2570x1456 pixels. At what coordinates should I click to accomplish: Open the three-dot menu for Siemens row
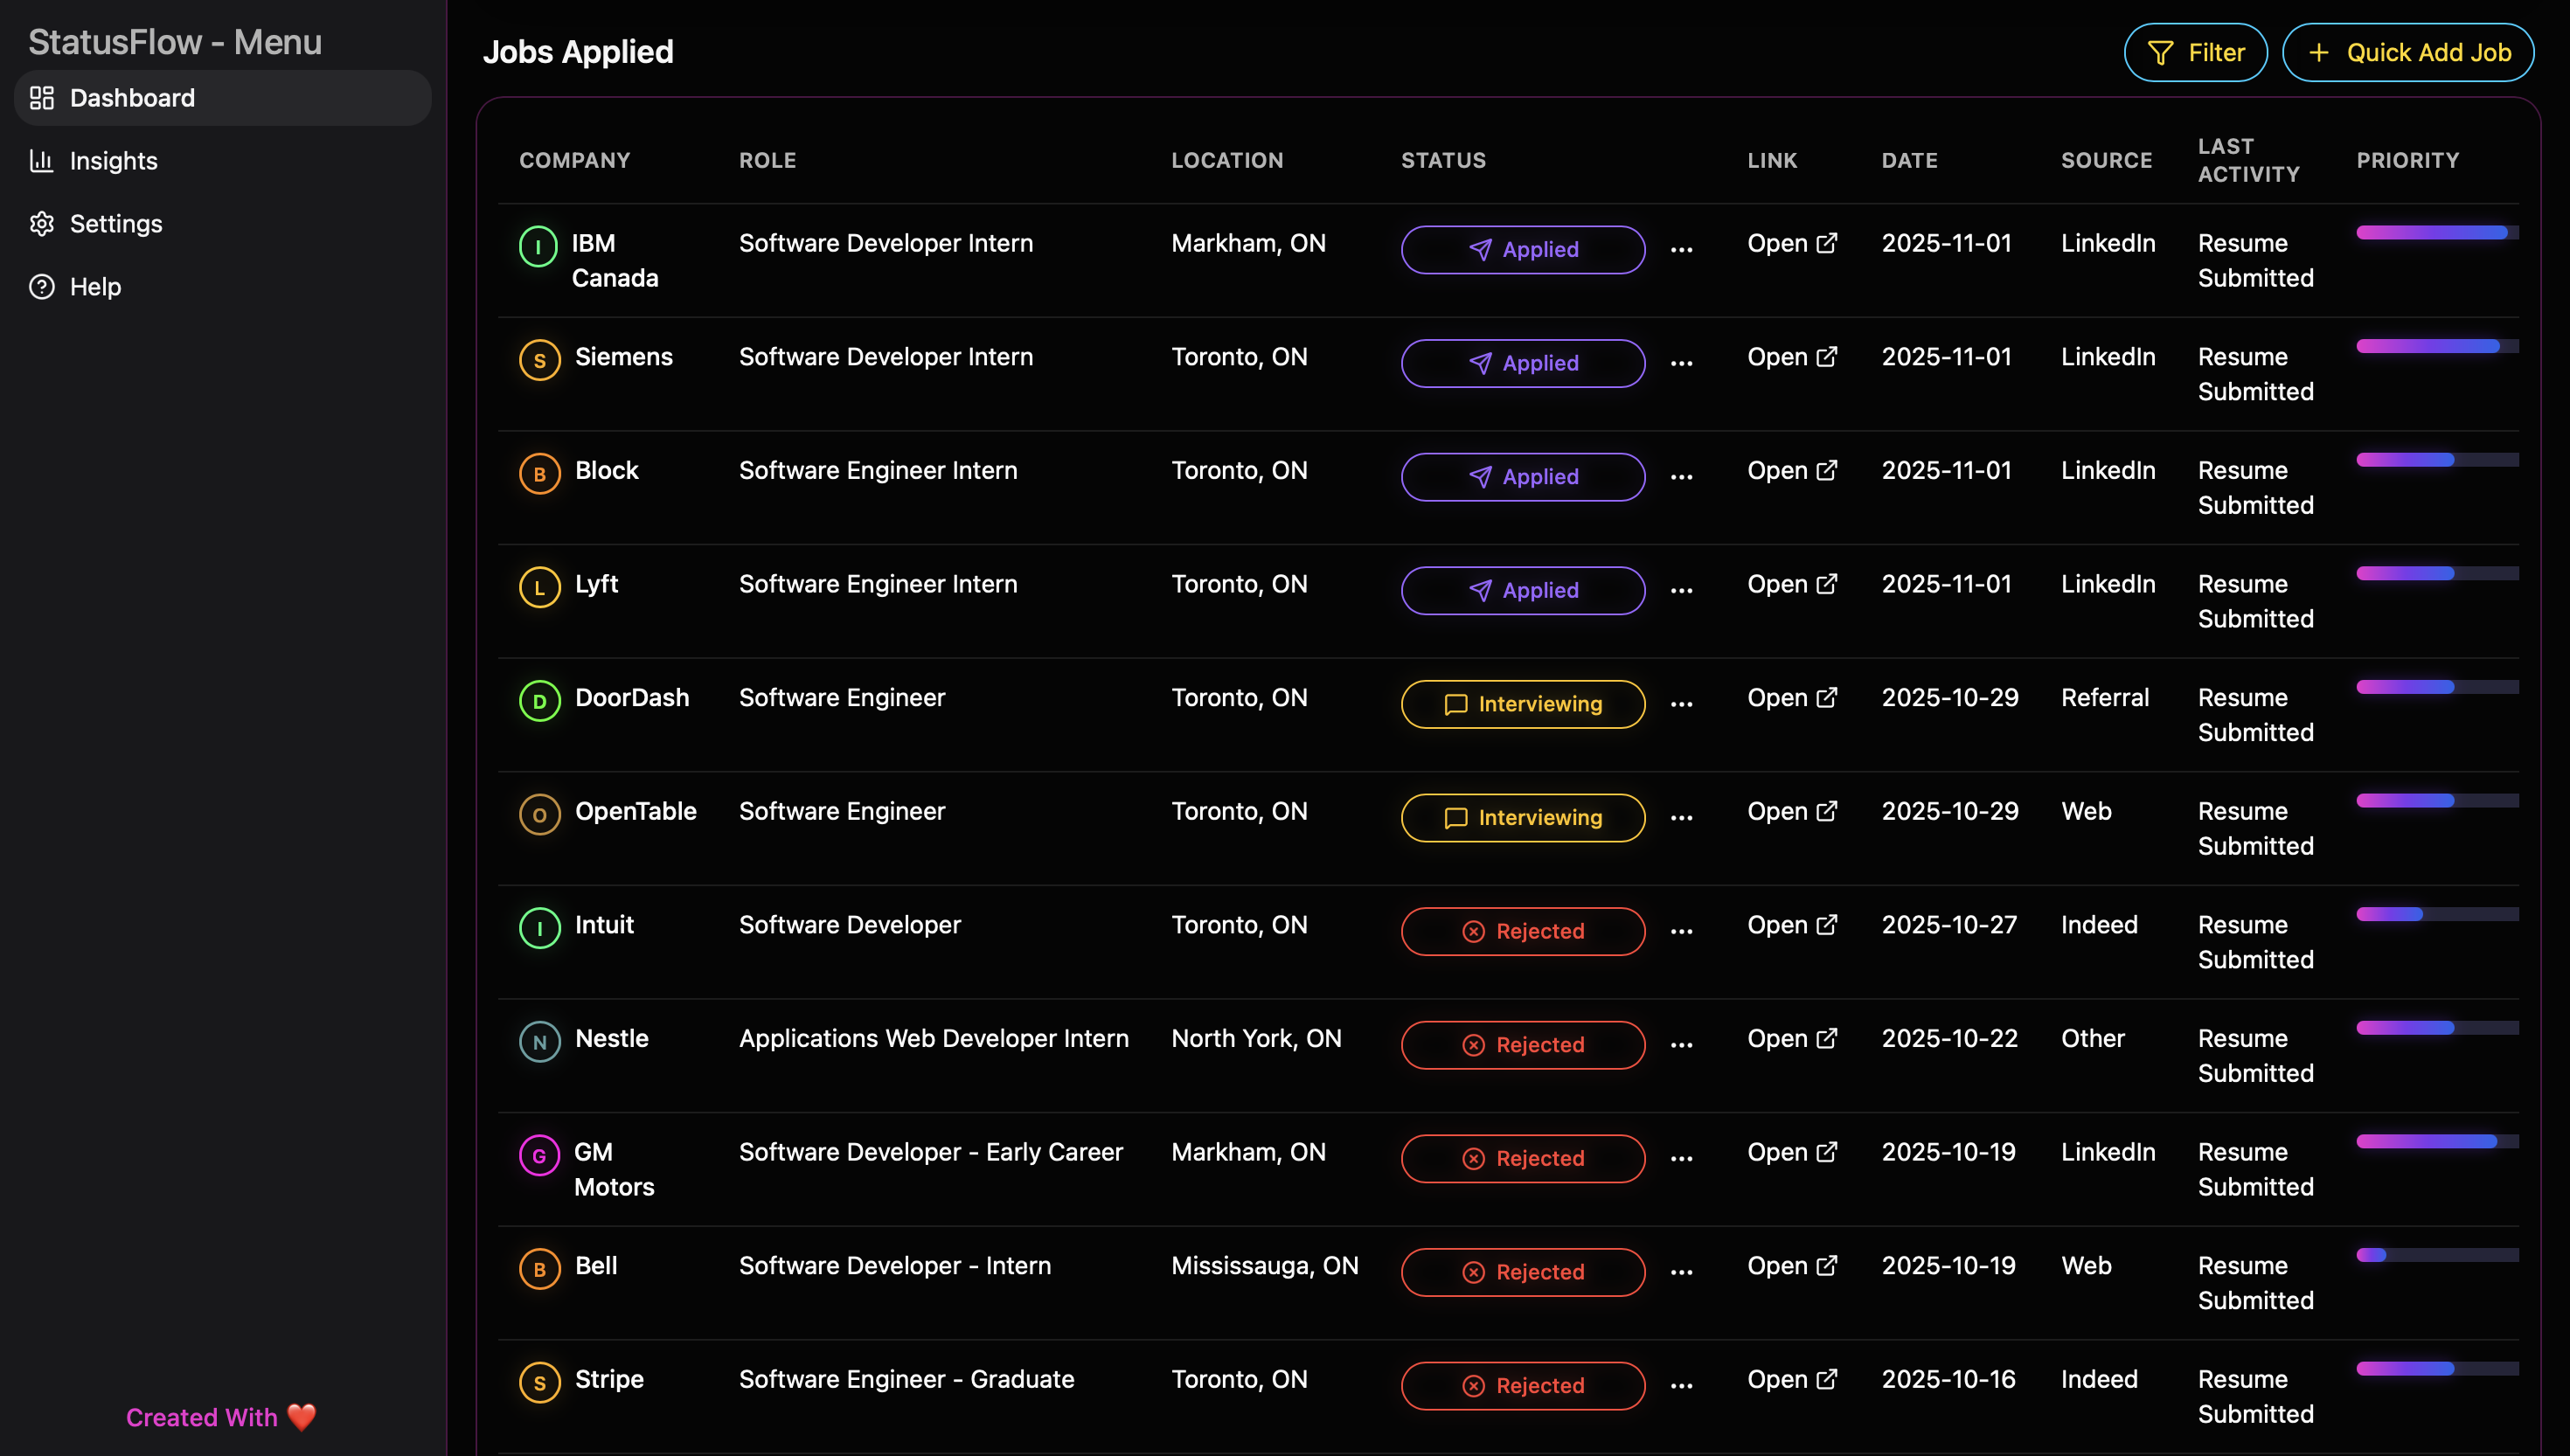click(x=1681, y=364)
